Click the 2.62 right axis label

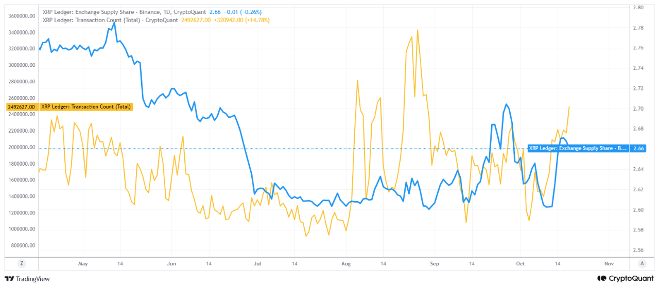pyautogui.click(x=638, y=189)
